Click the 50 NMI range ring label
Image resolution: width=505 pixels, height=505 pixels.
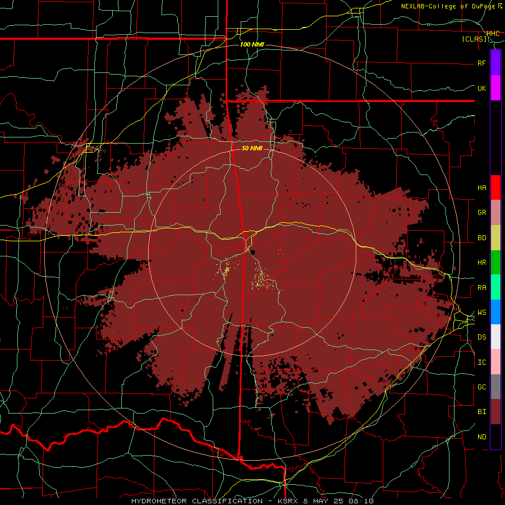(x=252, y=148)
